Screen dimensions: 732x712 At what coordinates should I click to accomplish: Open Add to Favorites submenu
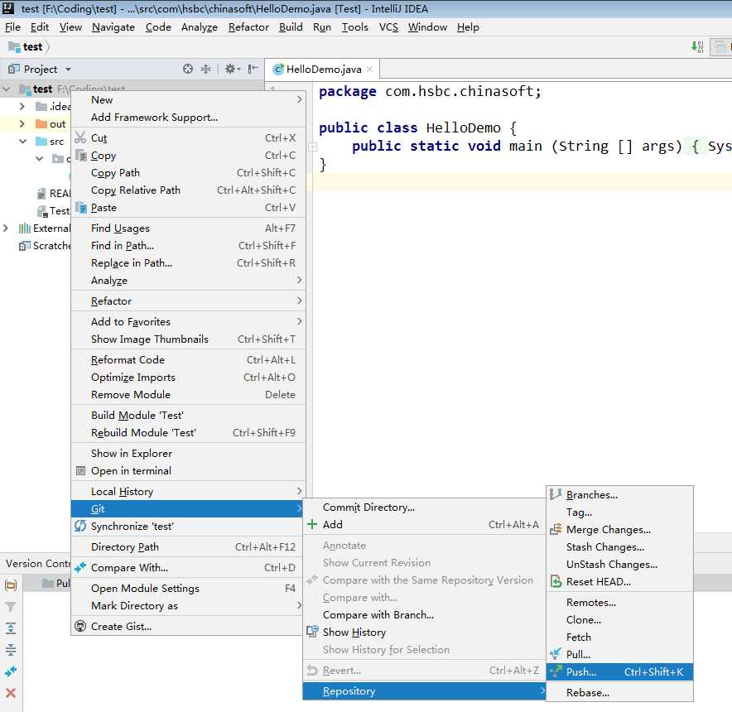tap(188, 321)
